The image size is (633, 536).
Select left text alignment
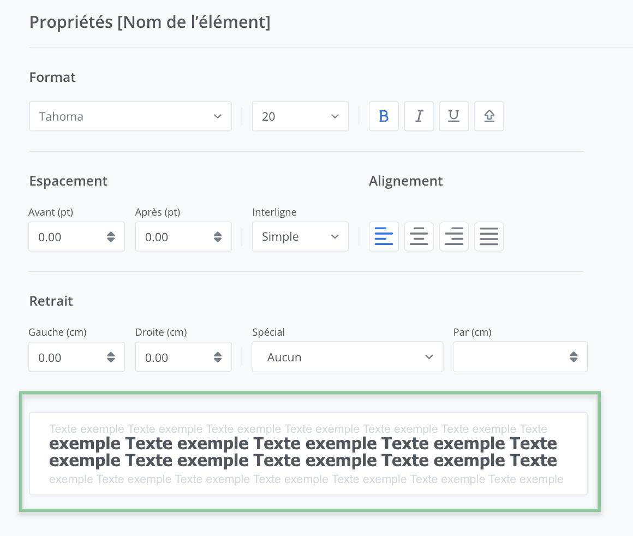(x=384, y=237)
